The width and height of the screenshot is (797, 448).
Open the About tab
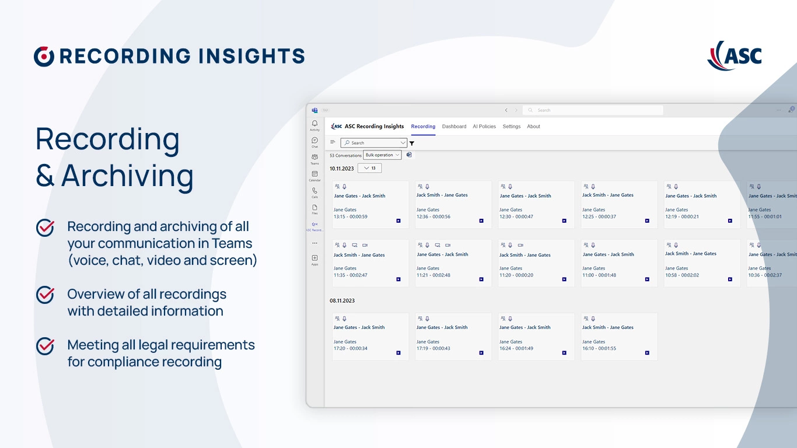(534, 127)
